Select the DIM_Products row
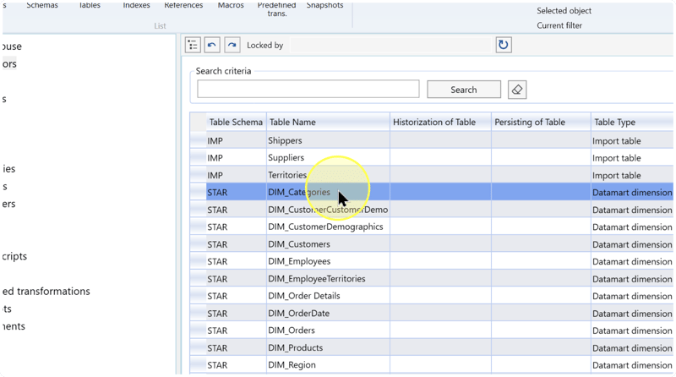The height and width of the screenshot is (377, 676). [x=431, y=347]
